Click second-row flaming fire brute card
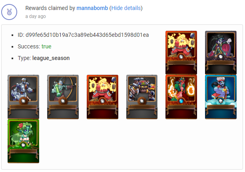The height and width of the screenshot is (172, 245). (x=102, y=97)
